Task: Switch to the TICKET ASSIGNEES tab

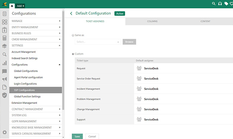Action: click(x=95, y=21)
